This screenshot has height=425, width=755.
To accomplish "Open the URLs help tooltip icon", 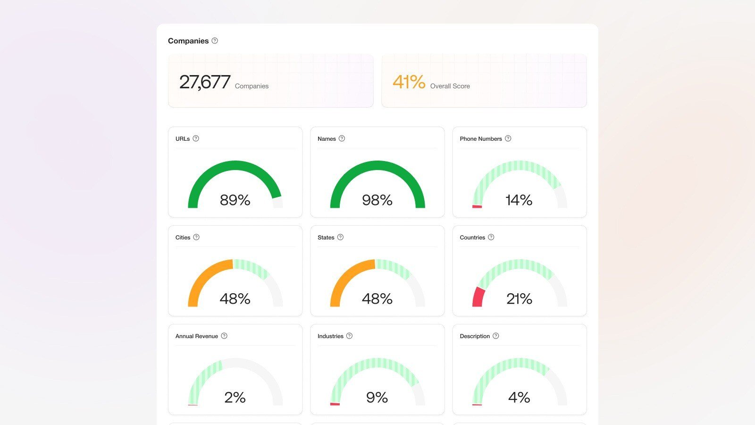I will tap(196, 138).
